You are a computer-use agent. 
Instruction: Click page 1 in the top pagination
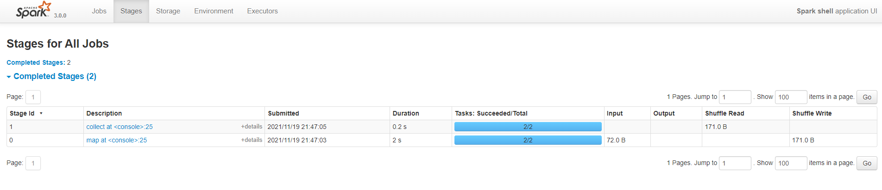pyautogui.click(x=33, y=97)
